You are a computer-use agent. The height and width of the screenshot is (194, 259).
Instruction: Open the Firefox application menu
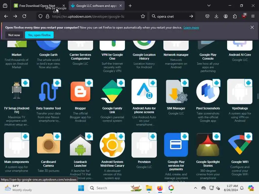(x=253, y=16)
